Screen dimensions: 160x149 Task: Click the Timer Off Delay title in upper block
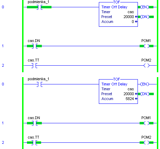[x=114, y=7]
